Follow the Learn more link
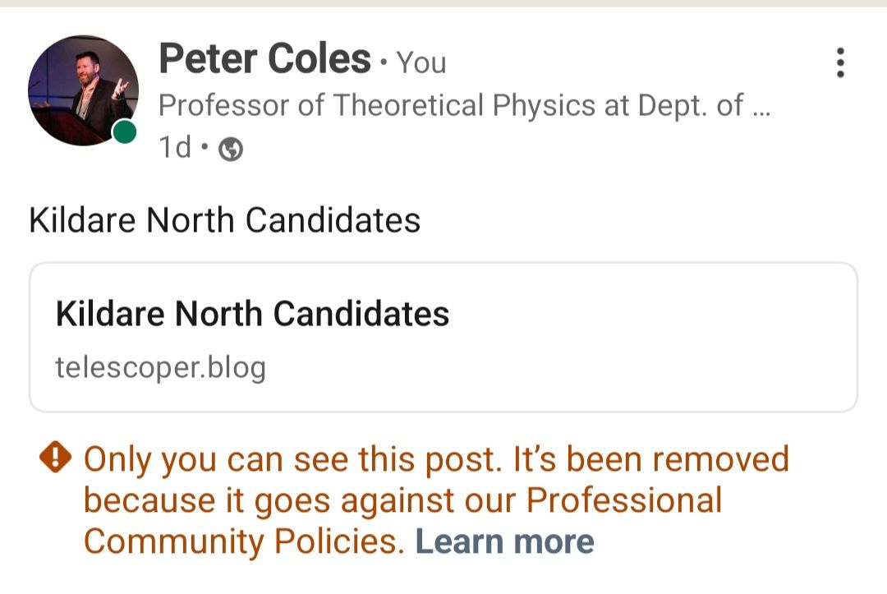 [504, 541]
